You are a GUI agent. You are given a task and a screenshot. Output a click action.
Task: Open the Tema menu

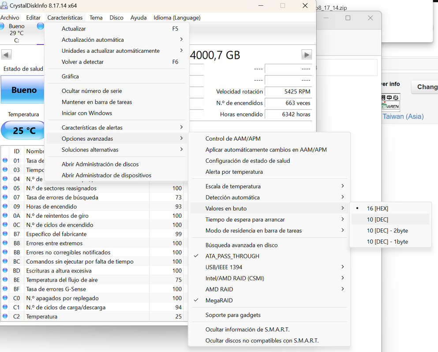pyautogui.click(x=96, y=18)
